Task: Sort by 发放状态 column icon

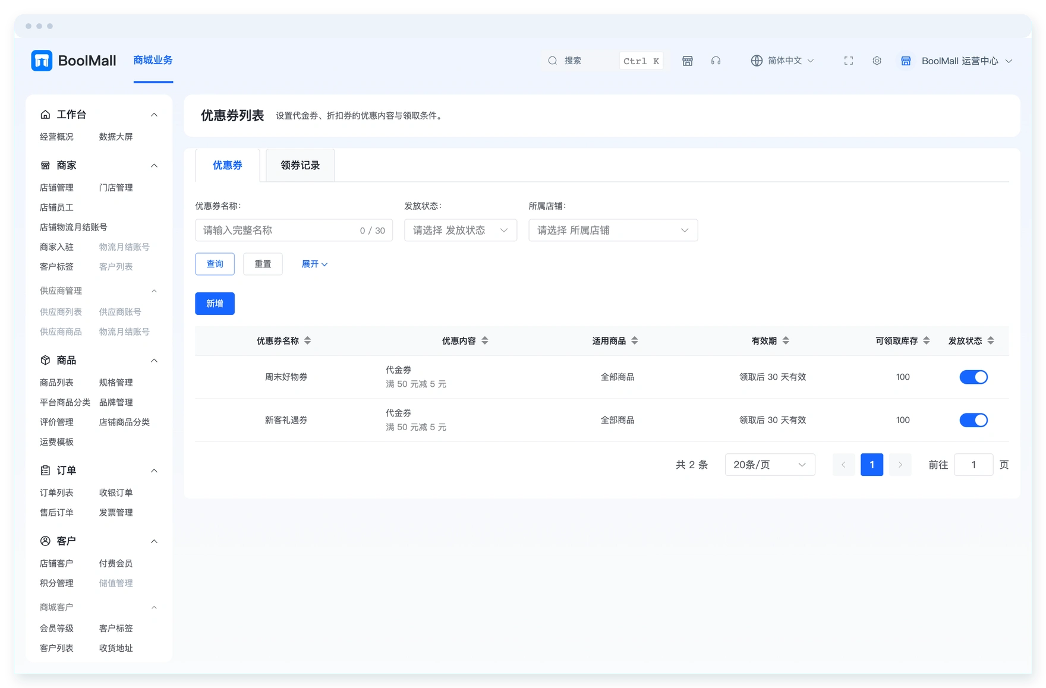Action: coord(990,340)
